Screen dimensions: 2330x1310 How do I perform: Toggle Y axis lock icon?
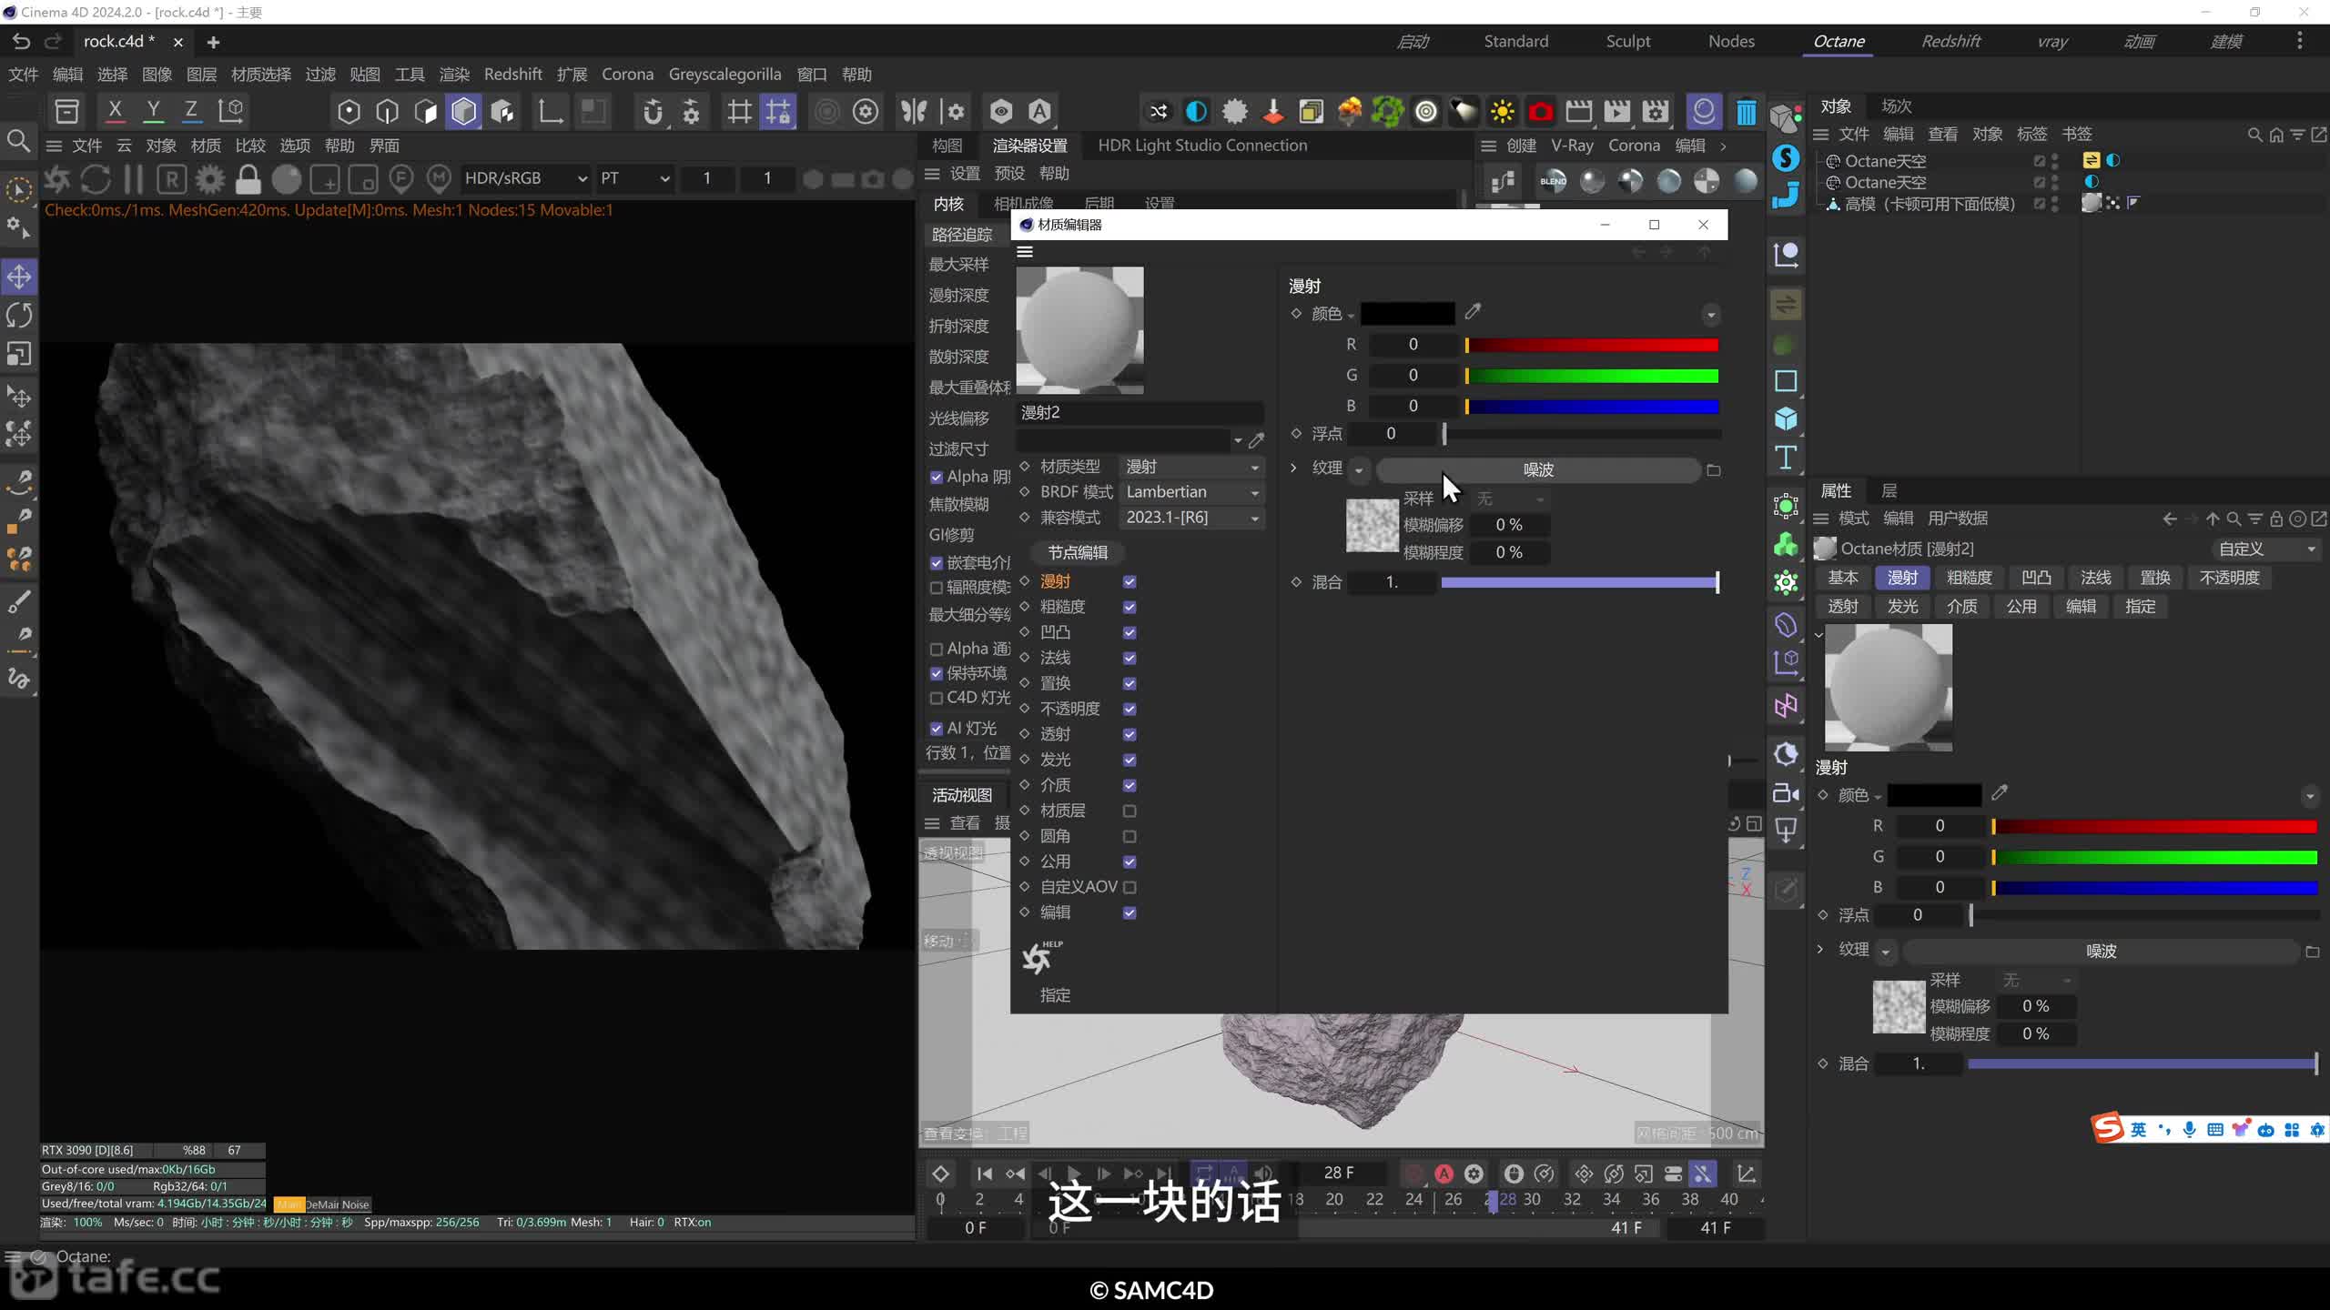point(153,111)
